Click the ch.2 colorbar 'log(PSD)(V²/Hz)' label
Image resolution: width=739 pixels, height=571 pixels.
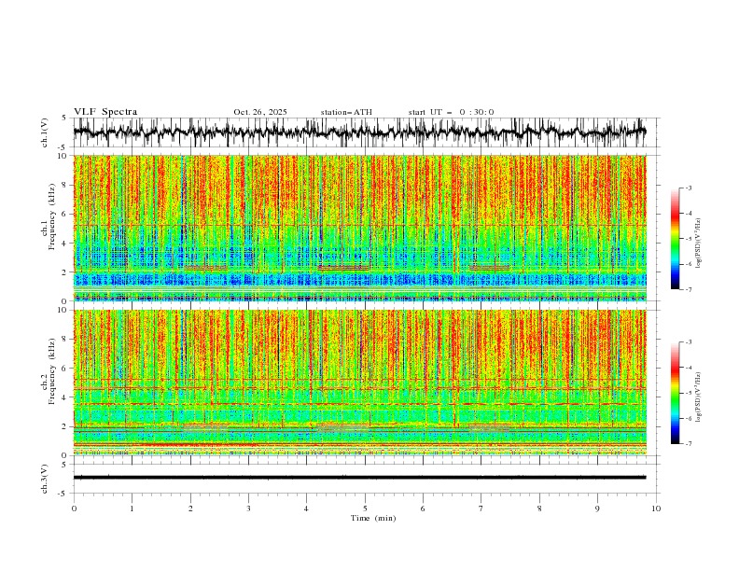698,397
